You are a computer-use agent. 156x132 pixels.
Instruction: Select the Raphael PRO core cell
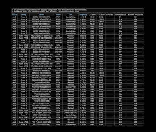coord(71,87)
